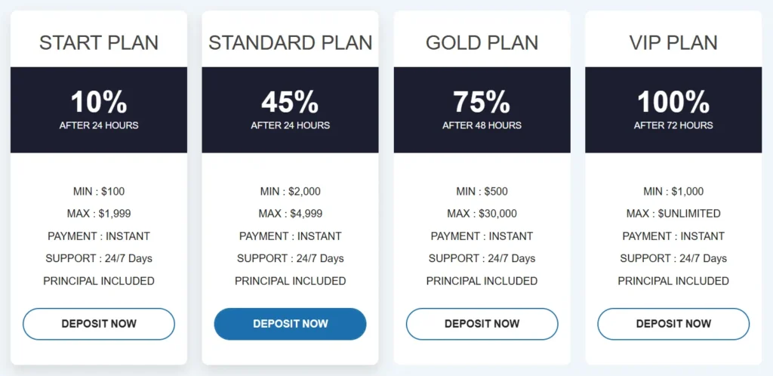Image resolution: width=773 pixels, height=376 pixels.
Task: Click the 75% return banner
Action: tap(482, 103)
